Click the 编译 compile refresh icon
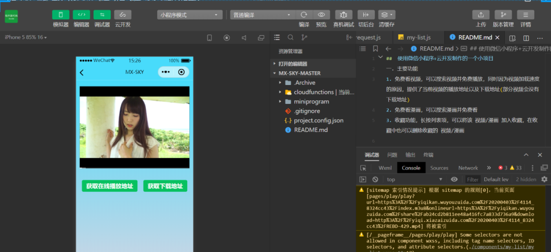This screenshot has height=252, width=551. click(x=304, y=15)
